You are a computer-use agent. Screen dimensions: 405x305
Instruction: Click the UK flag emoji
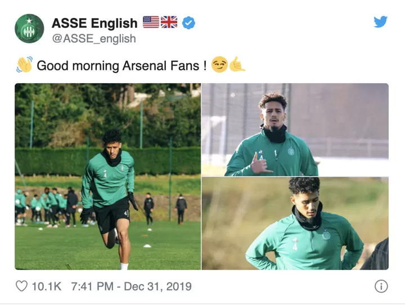pos(169,22)
